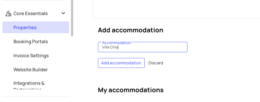
Task: Focus the Accommodation name input field
Action: pyautogui.click(x=143, y=47)
